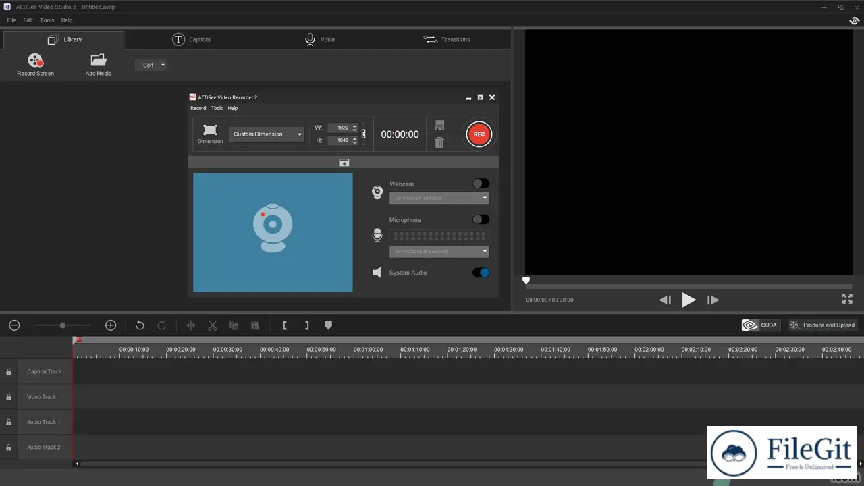Image resolution: width=864 pixels, height=486 pixels.
Task: Open the recorder Tools menu
Action: pos(217,108)
